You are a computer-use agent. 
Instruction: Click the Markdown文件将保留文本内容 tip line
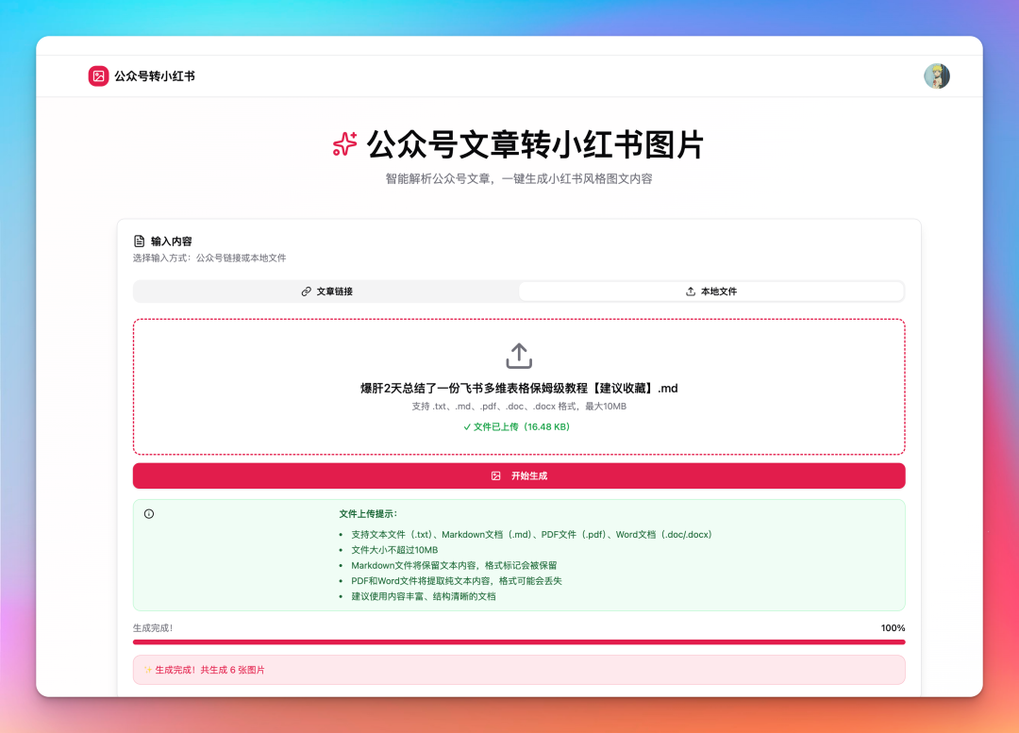(x=454, y=566)
